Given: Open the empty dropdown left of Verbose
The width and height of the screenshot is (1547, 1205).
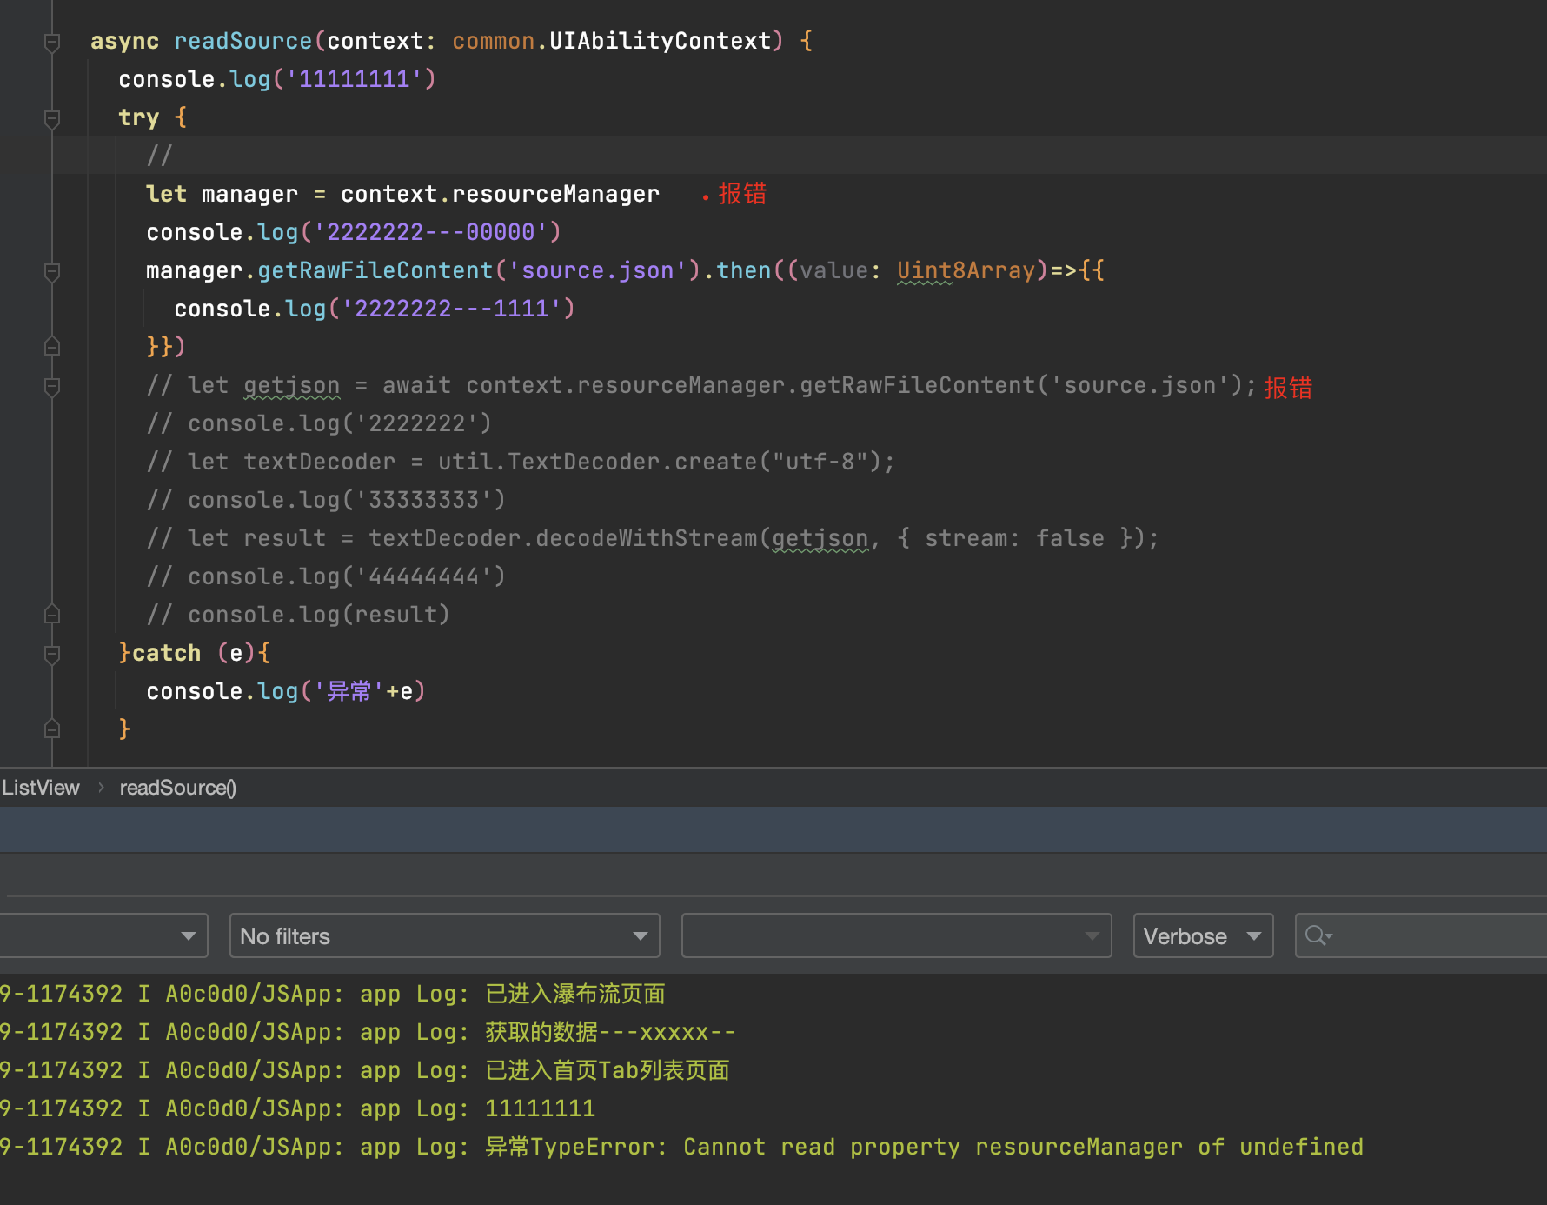Looking at the screenshot, I should tap(896, 935).
